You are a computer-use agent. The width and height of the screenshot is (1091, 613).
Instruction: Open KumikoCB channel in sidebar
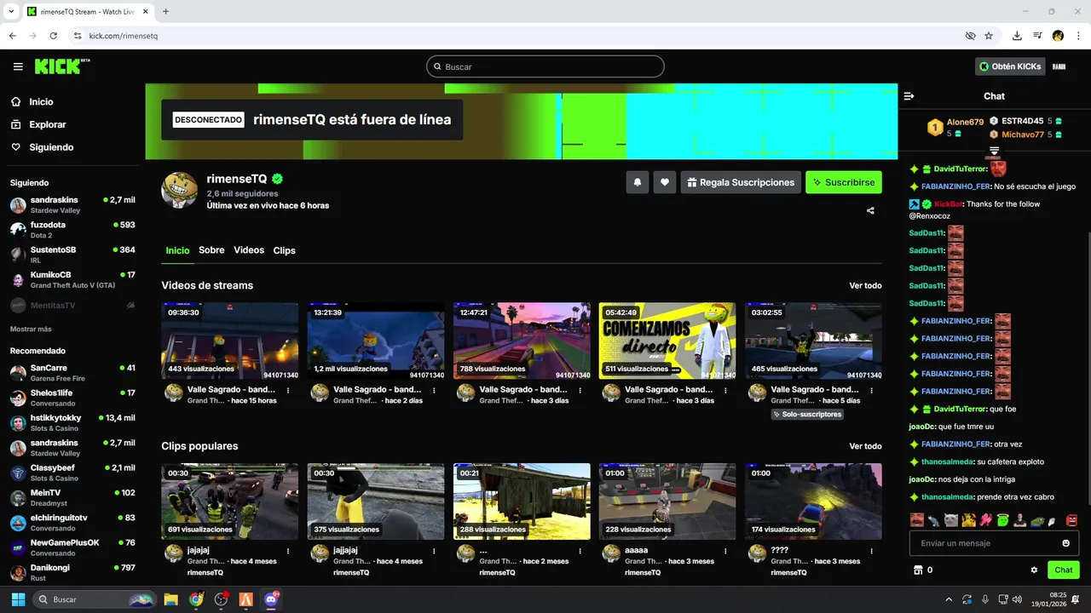point(72,280)
